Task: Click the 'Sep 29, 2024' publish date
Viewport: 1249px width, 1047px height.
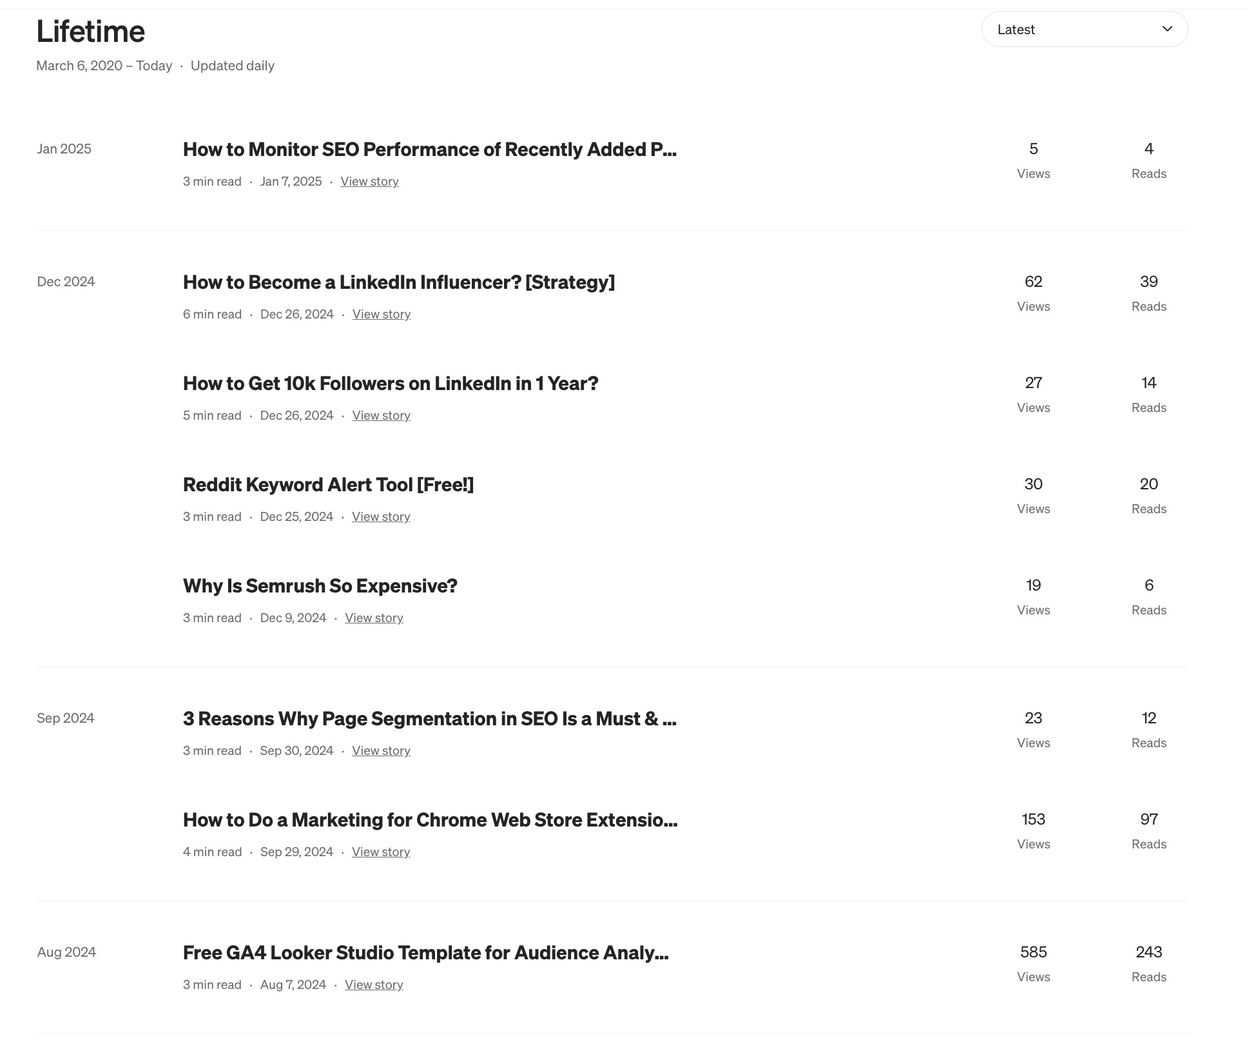Action: [x=297, y=852]
